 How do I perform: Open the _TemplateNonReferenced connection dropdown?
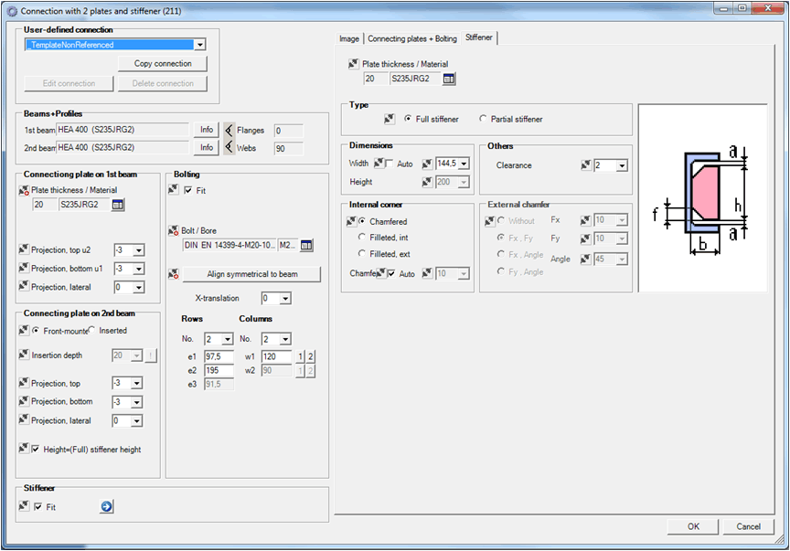tap(199, 44)
